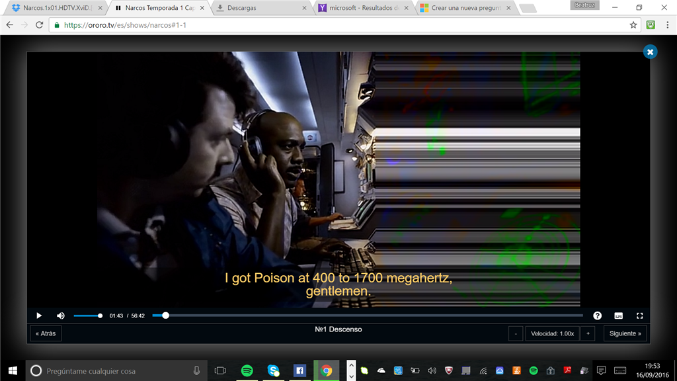Open the Adobe PDF tray icon
This screenshot has height=381, width=677.
567,370
